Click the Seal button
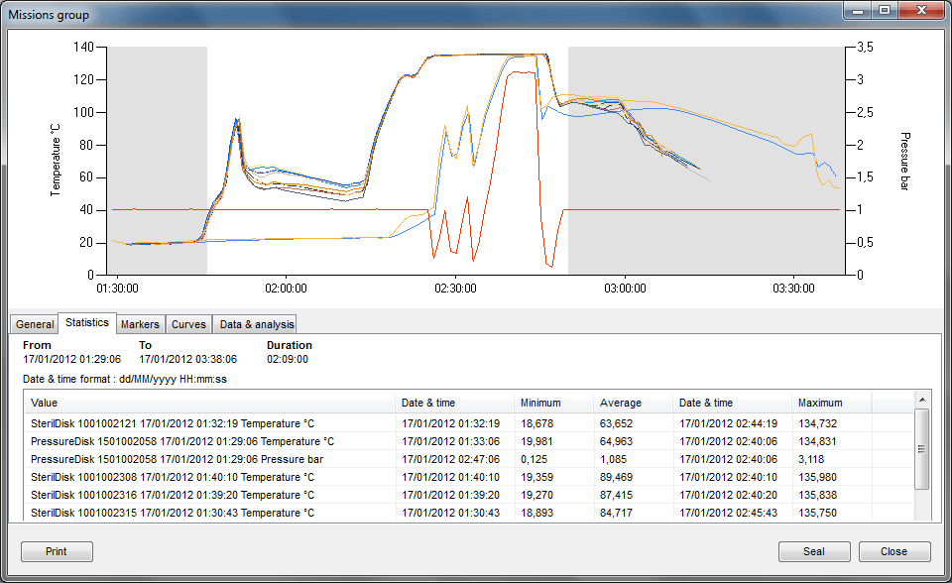Image resolution: width=952 pixels, height=583 pixels. tap(813, 551)
